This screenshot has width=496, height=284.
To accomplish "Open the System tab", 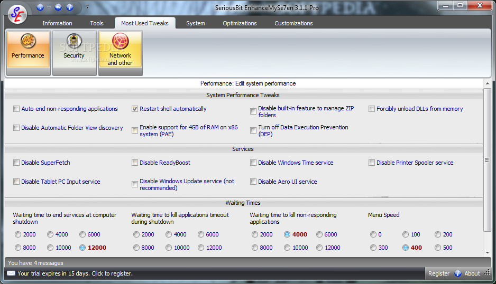I will tap(195, 23).
